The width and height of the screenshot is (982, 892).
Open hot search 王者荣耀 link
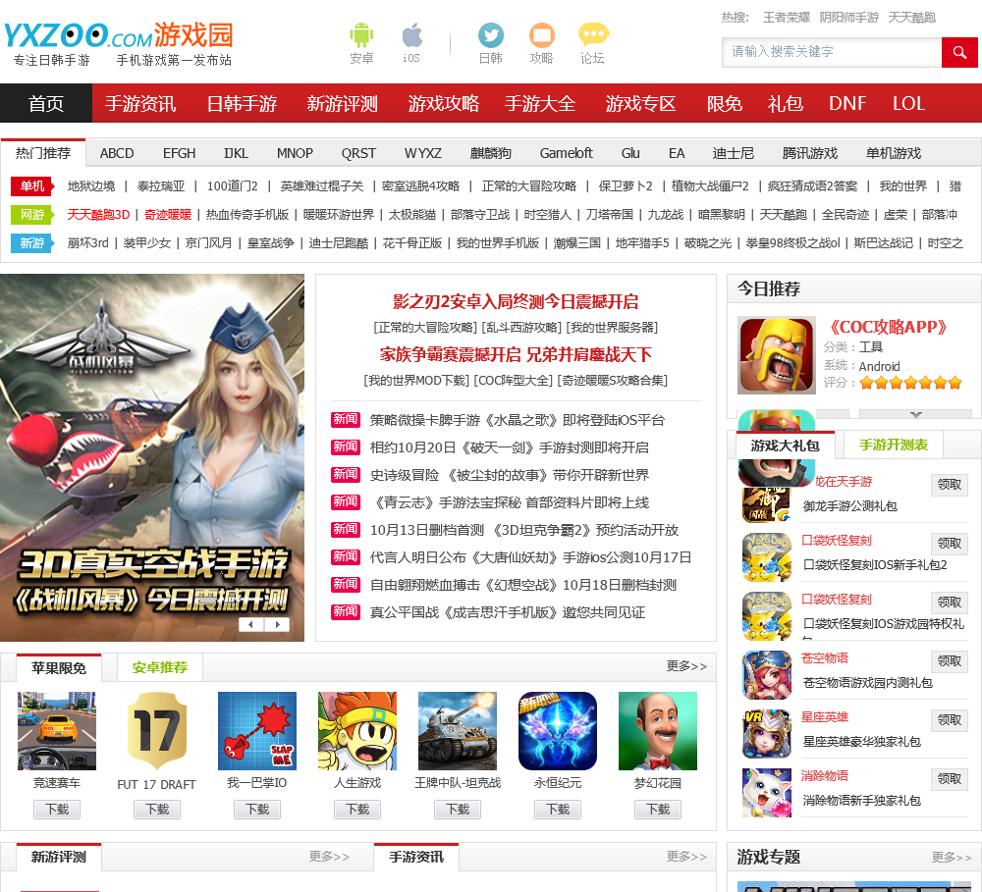(x=786, y=18)
